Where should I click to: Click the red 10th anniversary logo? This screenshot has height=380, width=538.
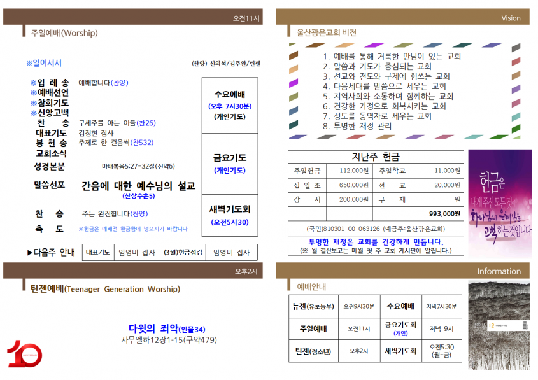[x=24, y=354]
